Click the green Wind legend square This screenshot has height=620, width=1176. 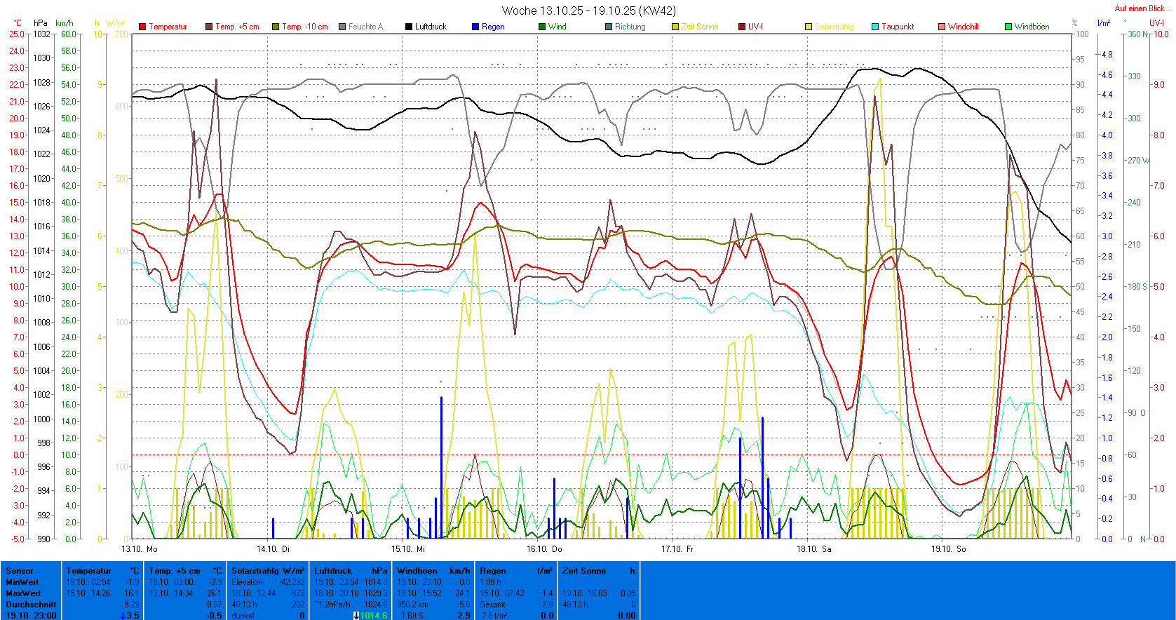point(542,27)
